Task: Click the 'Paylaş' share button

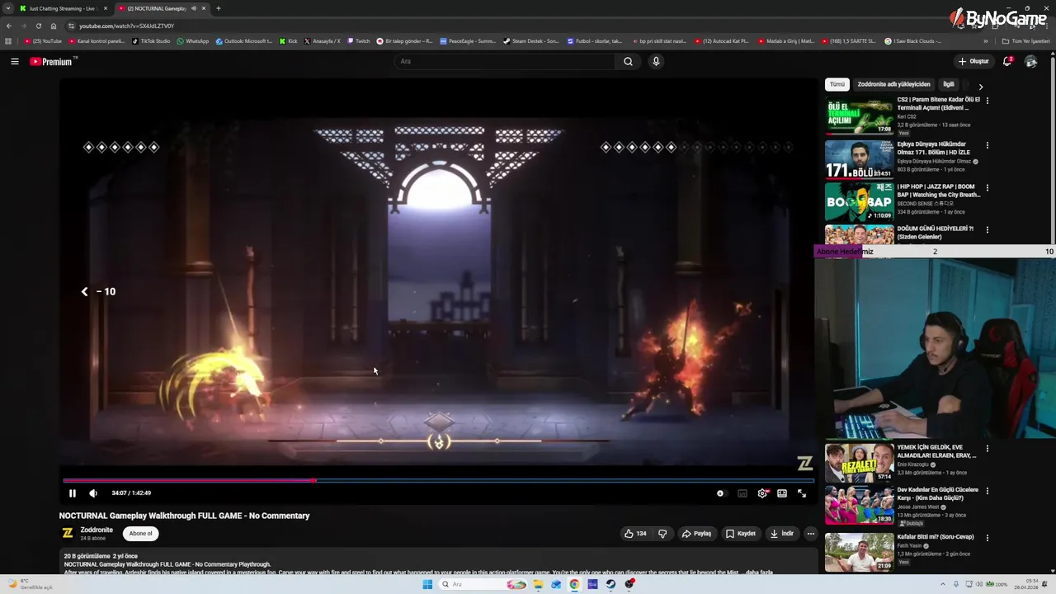Action: click(x=696, y=534)
